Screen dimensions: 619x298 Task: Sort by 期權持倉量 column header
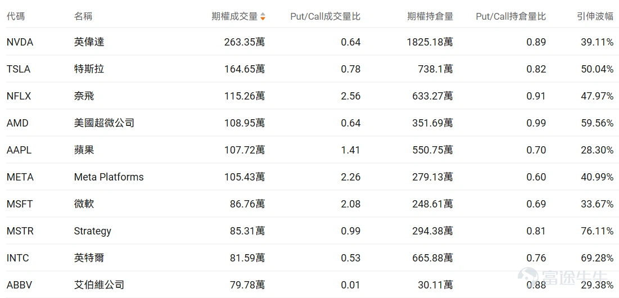[430, 16]
